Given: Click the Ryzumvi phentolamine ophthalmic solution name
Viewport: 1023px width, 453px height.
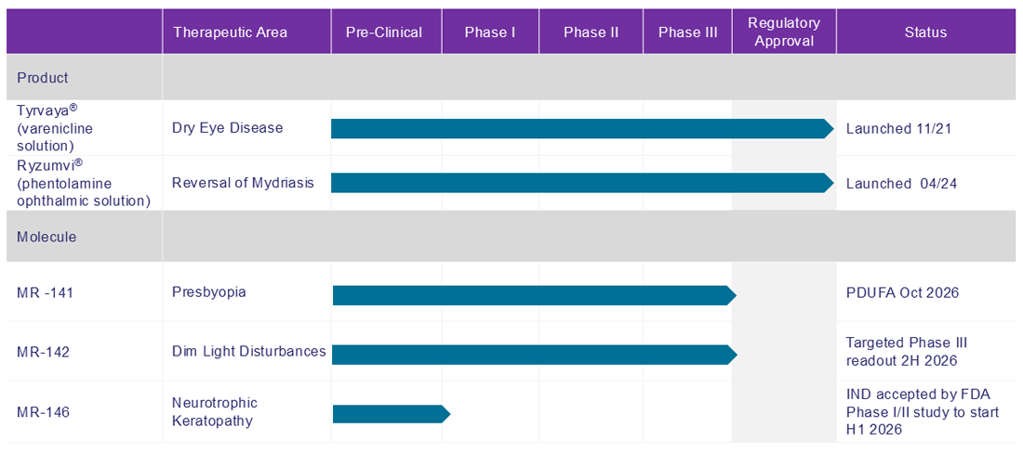Looking at the screenshot, I should pyautogui.click(x=83, y=183).
